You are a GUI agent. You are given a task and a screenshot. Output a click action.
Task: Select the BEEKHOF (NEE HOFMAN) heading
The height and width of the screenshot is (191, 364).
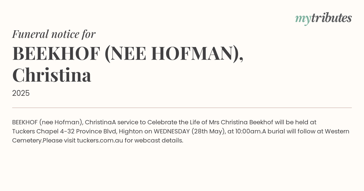(128, 53)
